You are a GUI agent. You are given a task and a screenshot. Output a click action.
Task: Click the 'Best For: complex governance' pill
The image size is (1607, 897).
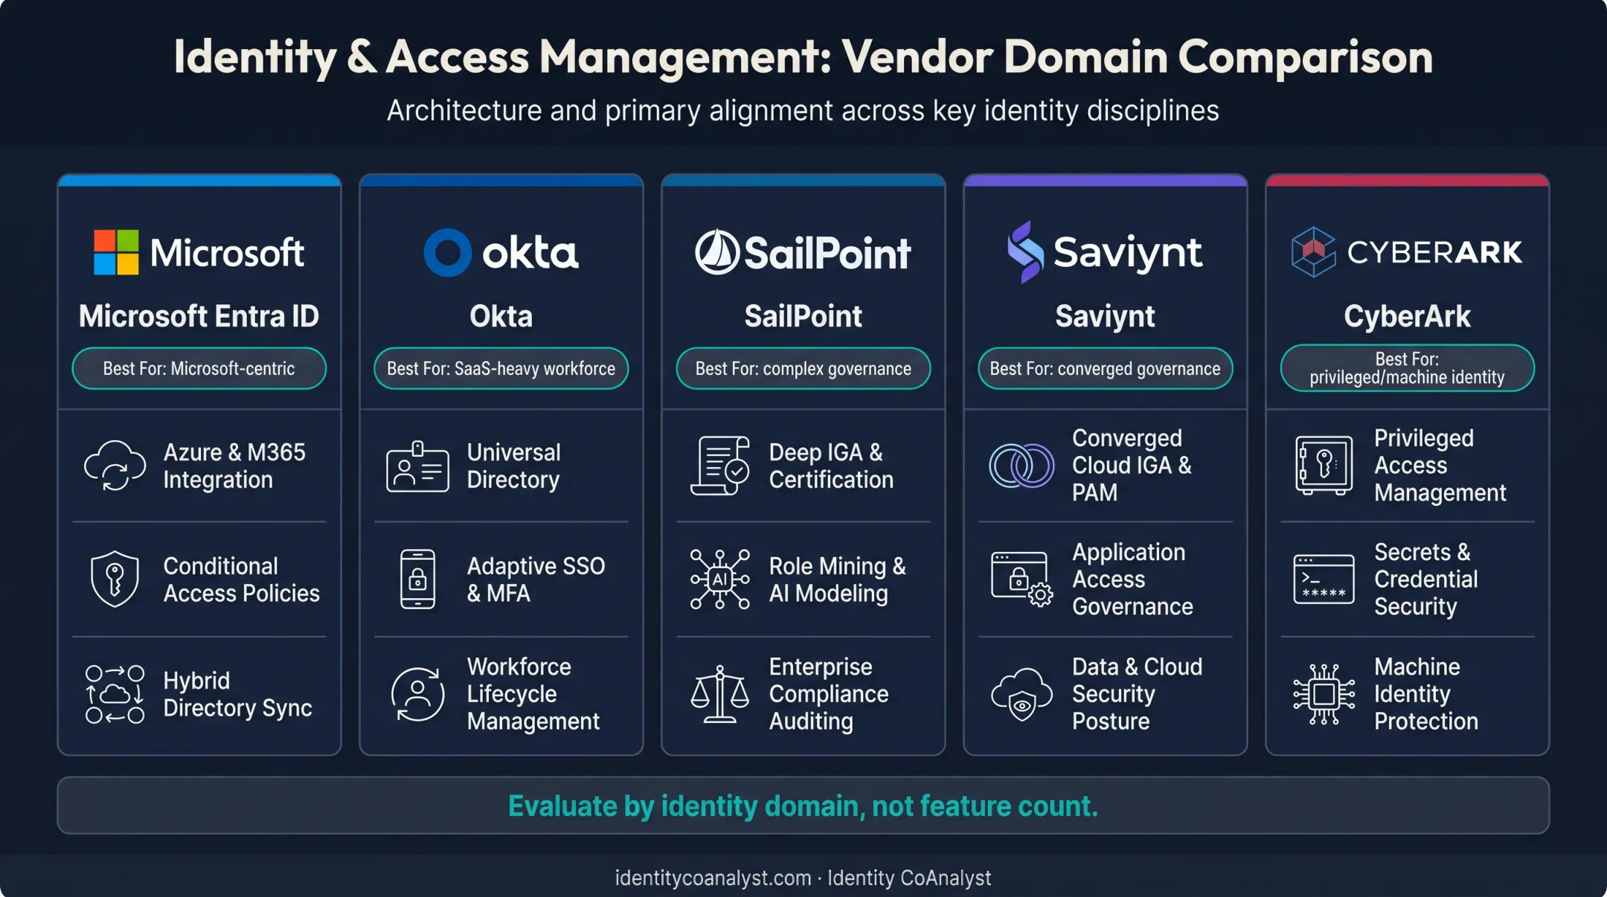coord(803,368)
